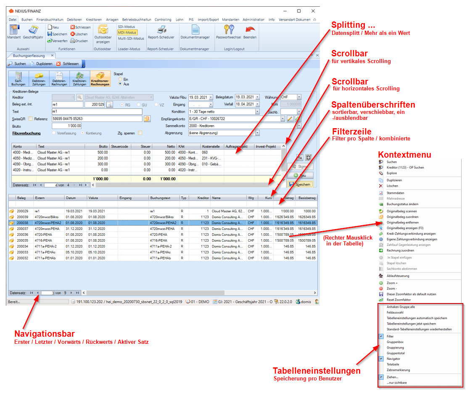This screenshot has width=470, height=393.
Task: Toggle the Zlg. sperren checkbox
Action: (x=140, y=133)
